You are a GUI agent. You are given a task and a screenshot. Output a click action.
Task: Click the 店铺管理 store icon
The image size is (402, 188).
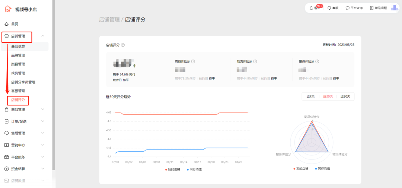7,36
